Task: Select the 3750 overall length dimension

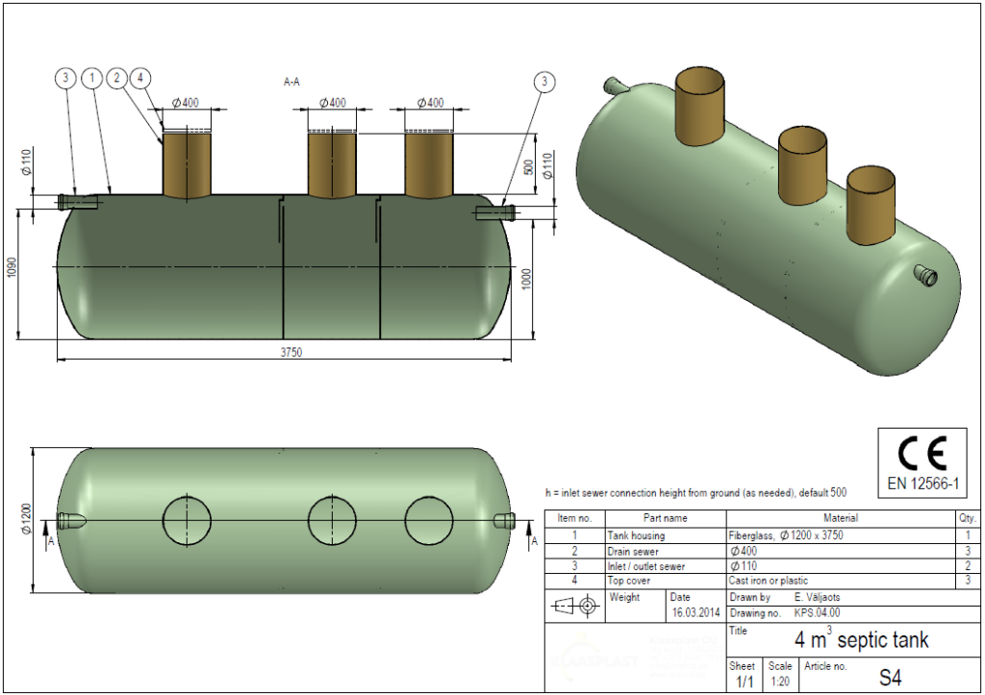Action: (x=291, y=353)
